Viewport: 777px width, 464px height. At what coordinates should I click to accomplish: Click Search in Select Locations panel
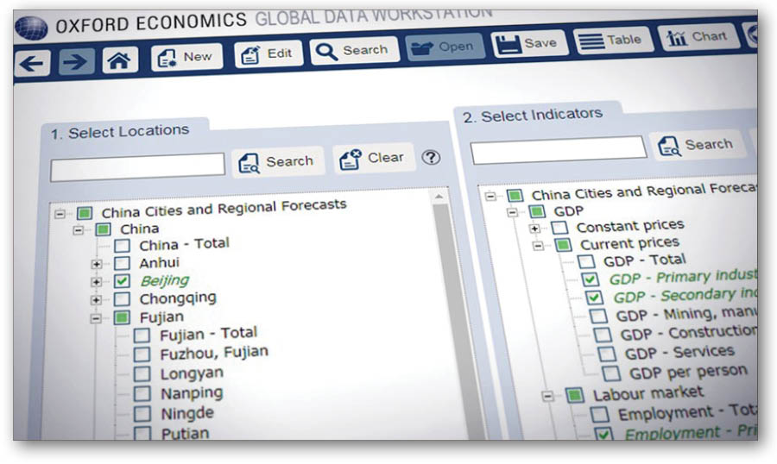click(277, 161)
